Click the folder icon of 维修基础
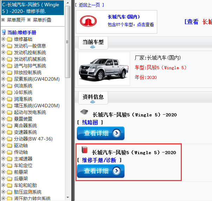This screenshot has height=201, width=212. coord(9,39)
